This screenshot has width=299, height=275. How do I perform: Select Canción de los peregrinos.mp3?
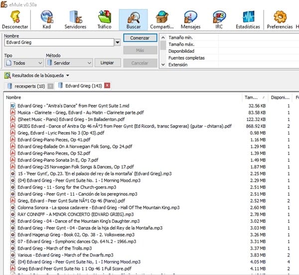coord(77,194)
